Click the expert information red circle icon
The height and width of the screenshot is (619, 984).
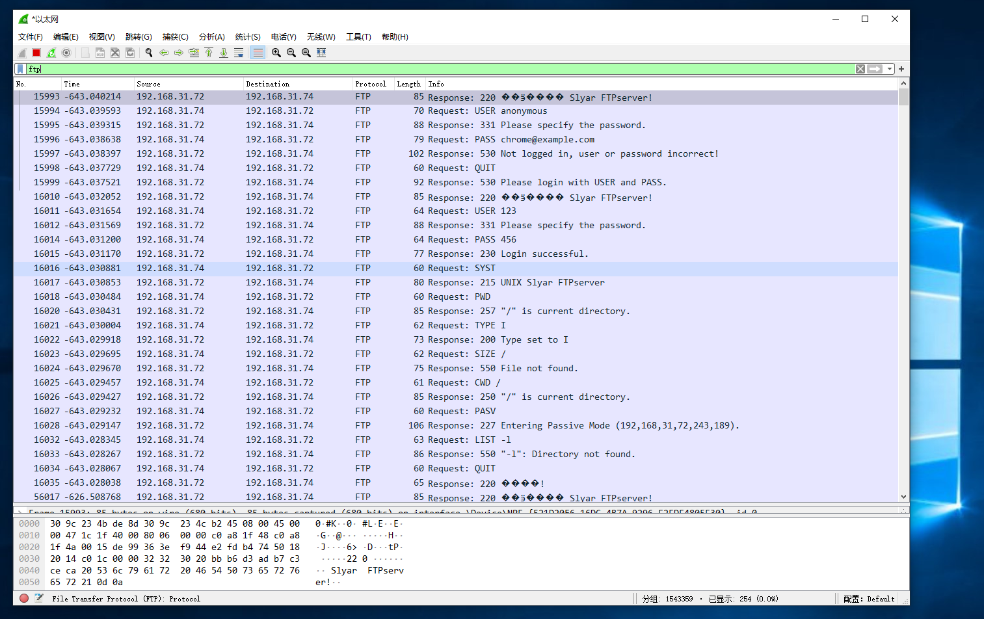pyautogui.click(x=24, y=598)
